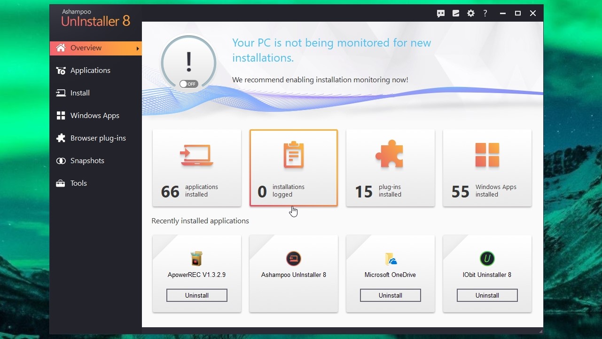
Task: Click the skin/edit icon in title bar
Action: 456,13
